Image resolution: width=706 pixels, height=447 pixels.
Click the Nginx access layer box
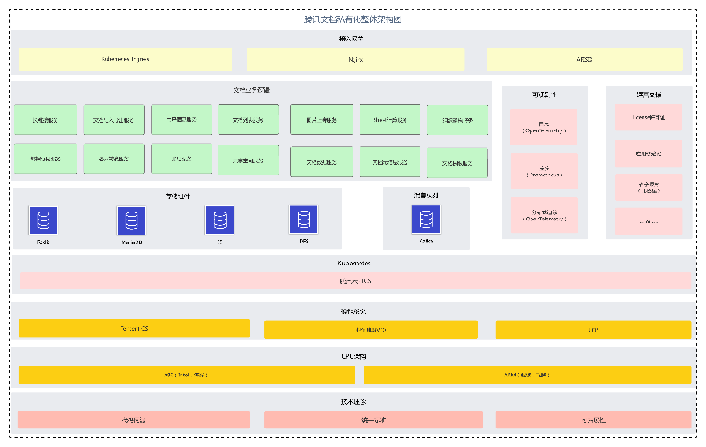(355, 59)
